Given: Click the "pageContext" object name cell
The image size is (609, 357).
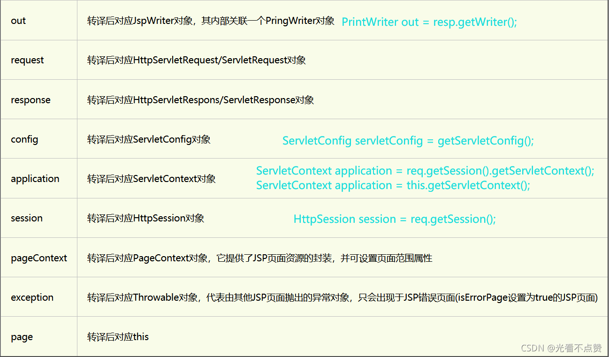Looking at the screenshot, I should pos(39,258).
